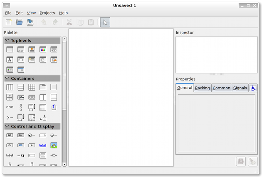Image resolution: width=262 pixels, height=177 pixels.
Task: Pick the Image widget with house icon
Action: click(54, 145)
